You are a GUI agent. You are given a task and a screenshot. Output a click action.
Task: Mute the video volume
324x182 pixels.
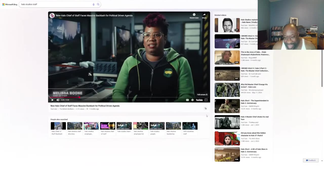pos(58,100)
